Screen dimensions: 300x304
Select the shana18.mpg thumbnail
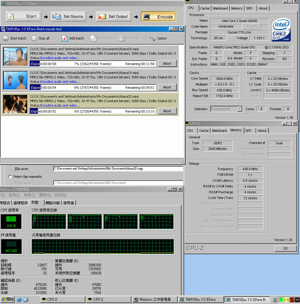(15, 57)
